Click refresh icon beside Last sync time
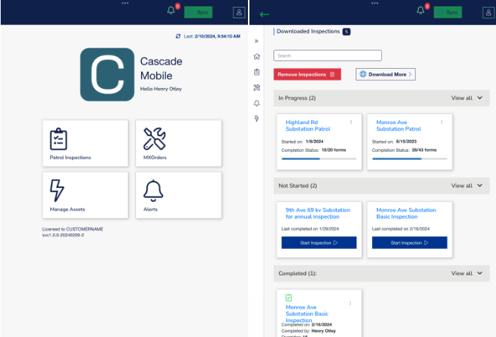Viewport: 496px width, 337px height. pos(179,35)
